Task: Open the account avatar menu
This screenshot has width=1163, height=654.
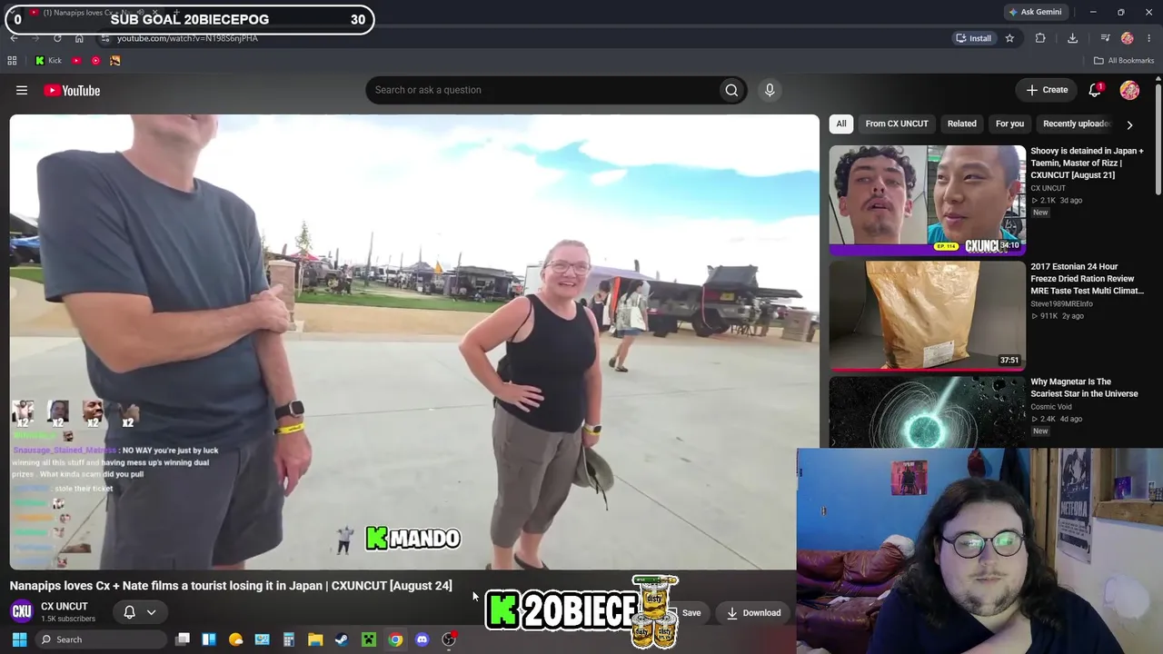Action: [1129, 90]
